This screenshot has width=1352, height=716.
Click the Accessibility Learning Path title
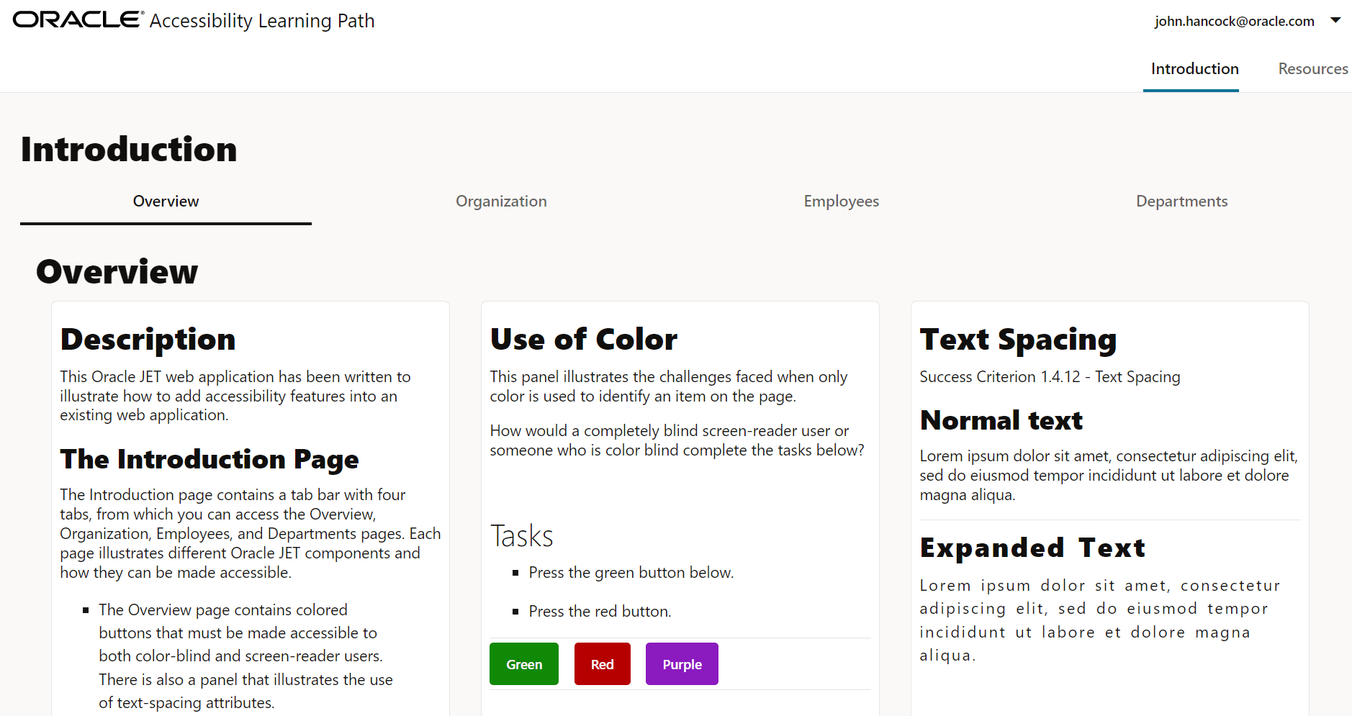tap(262, 21)
